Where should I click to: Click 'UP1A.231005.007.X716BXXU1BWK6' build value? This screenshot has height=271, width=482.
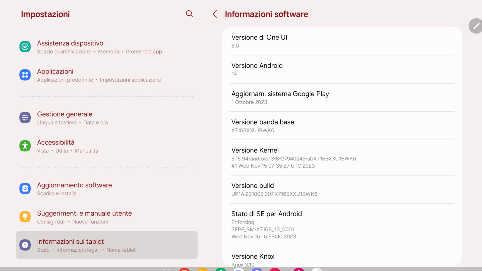point(274,194)
